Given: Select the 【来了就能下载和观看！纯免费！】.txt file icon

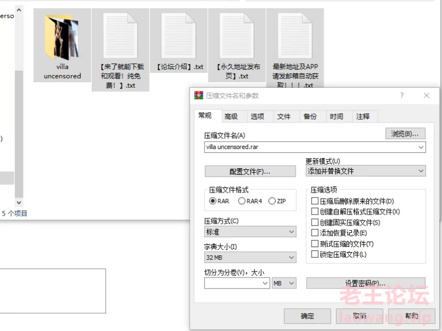Looking at the screenshot, I should [x=120, y=35].
